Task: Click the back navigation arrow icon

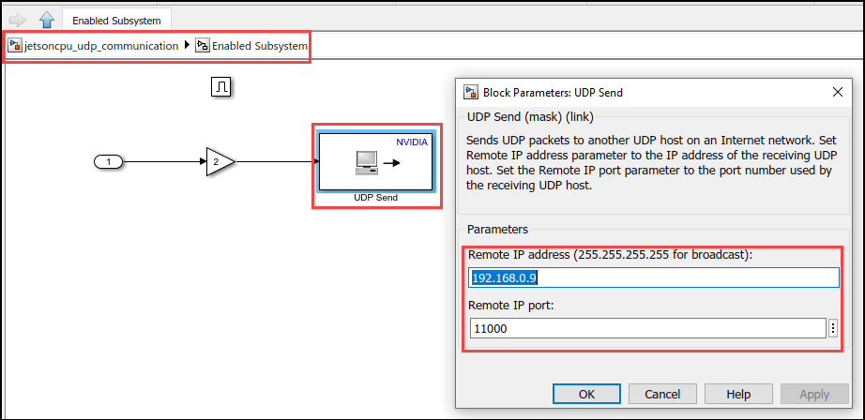Action: (17, 19)
